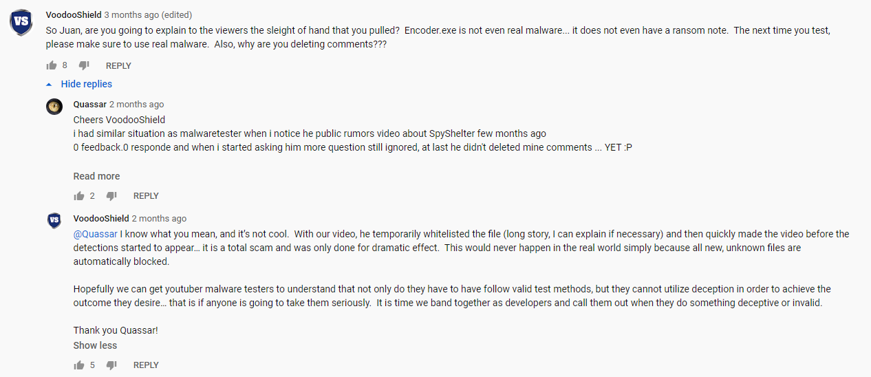The height and width of the screenshot is (377, 871).
Task: Open the @Quassar mention link
Action: click(96, 234)
